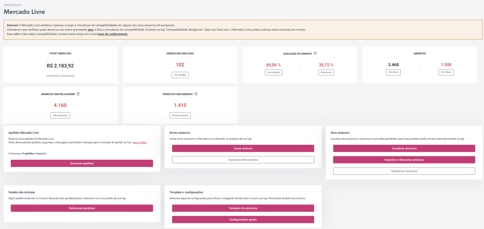Click the 4.160 anuncios sem relacionar value
Viewport: 484px width, 229px height.
click(x=60, y=105)
